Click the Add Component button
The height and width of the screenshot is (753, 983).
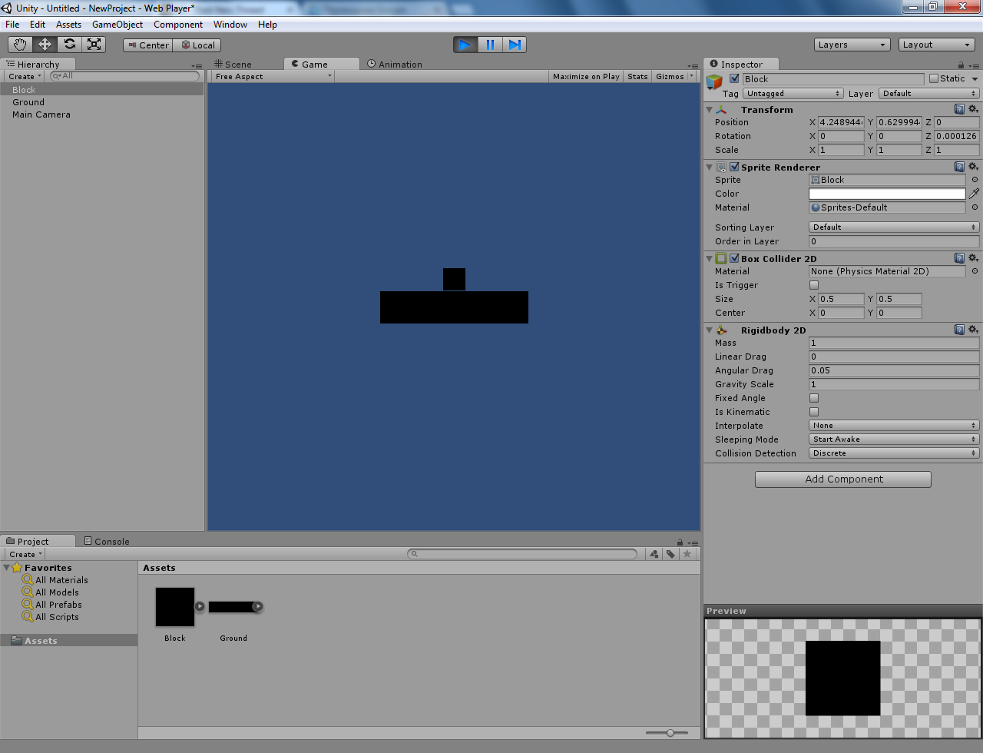point(842,479)
